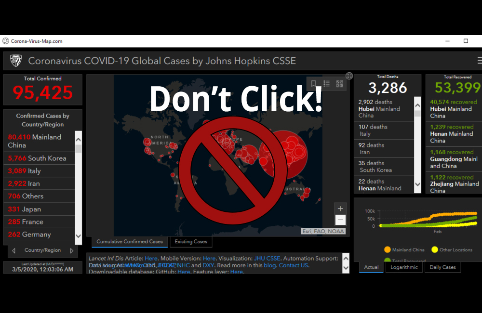The width and height of the screenshot is (482, 313).
Task: Select '1,239 recovered Henan' entry
Action: pyautogui.click(x=454, y=133)
